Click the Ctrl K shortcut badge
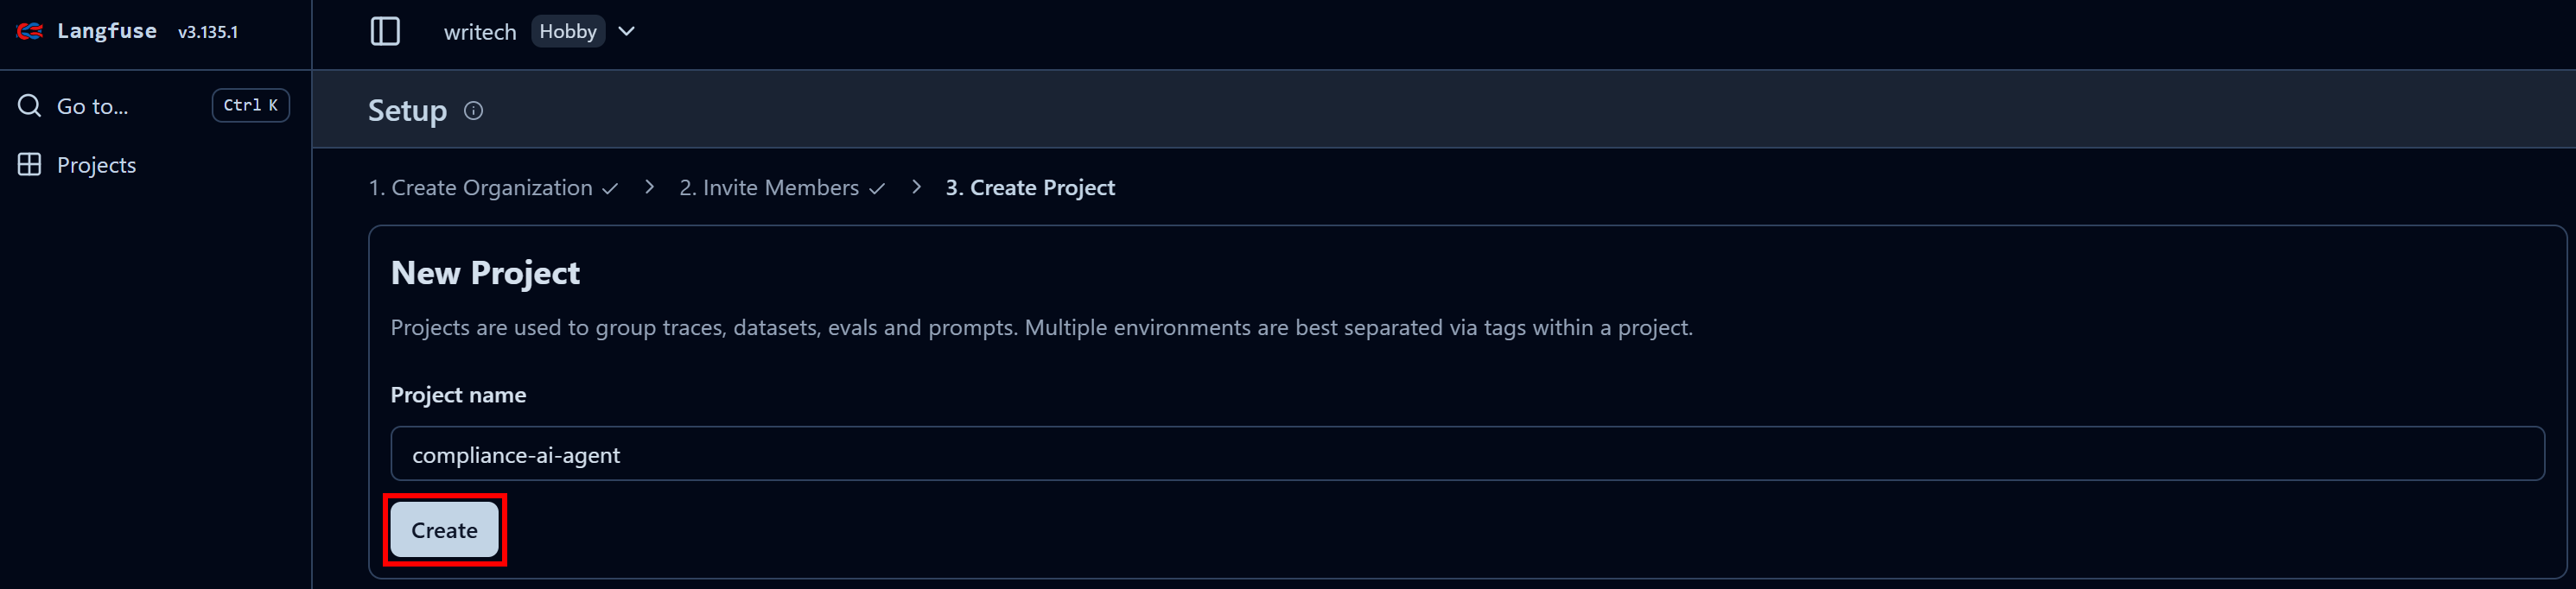Image resolution: width=2576 pixels, height=589 pixels. pos(250,105)
